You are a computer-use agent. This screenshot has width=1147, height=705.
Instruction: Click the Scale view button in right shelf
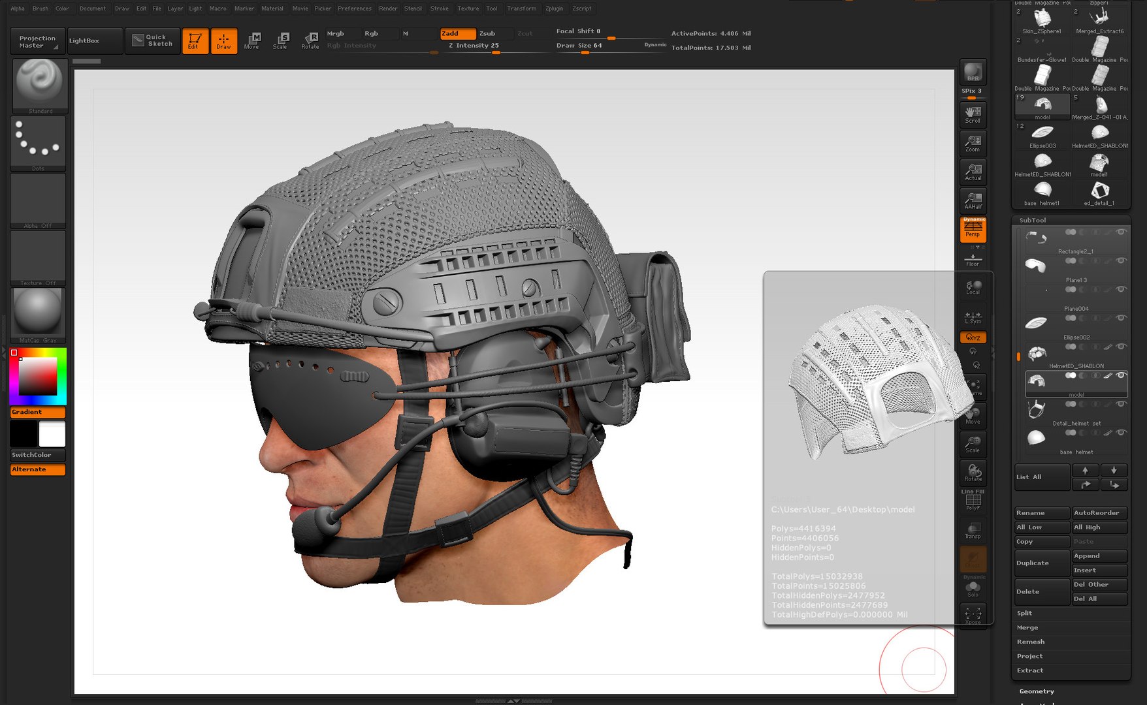tap(973, 444)
